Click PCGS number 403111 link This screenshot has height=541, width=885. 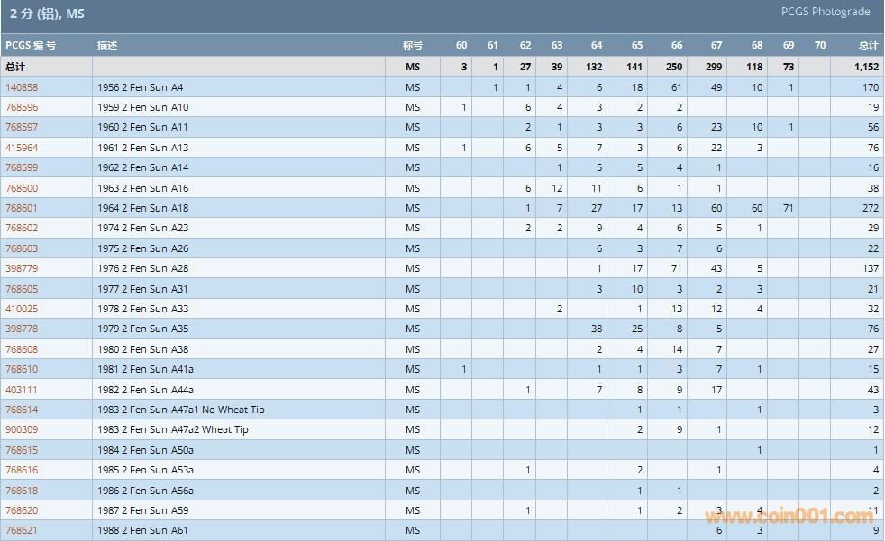click(x=22, y=390)
